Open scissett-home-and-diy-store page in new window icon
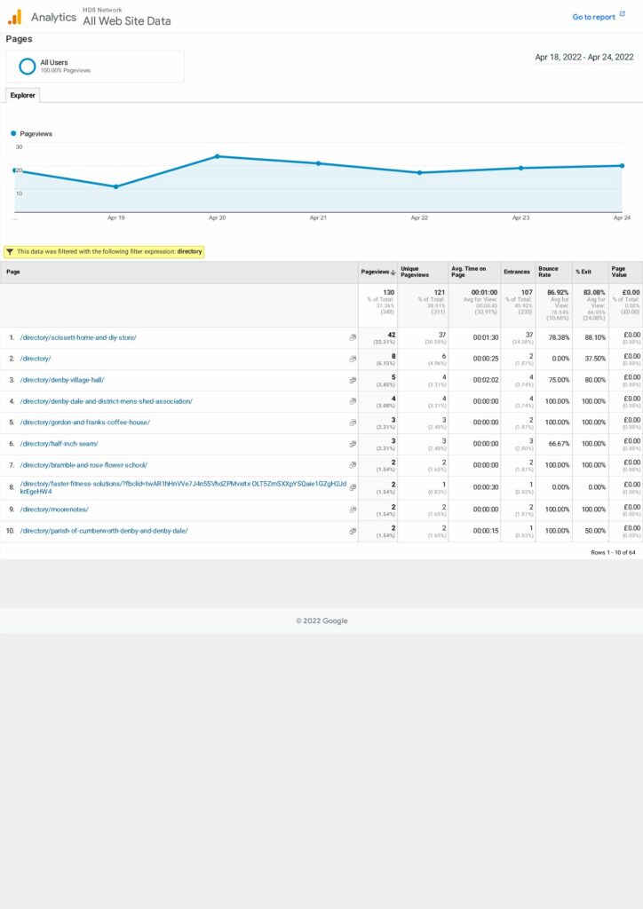643x909 pixels. tap(353, 337)
